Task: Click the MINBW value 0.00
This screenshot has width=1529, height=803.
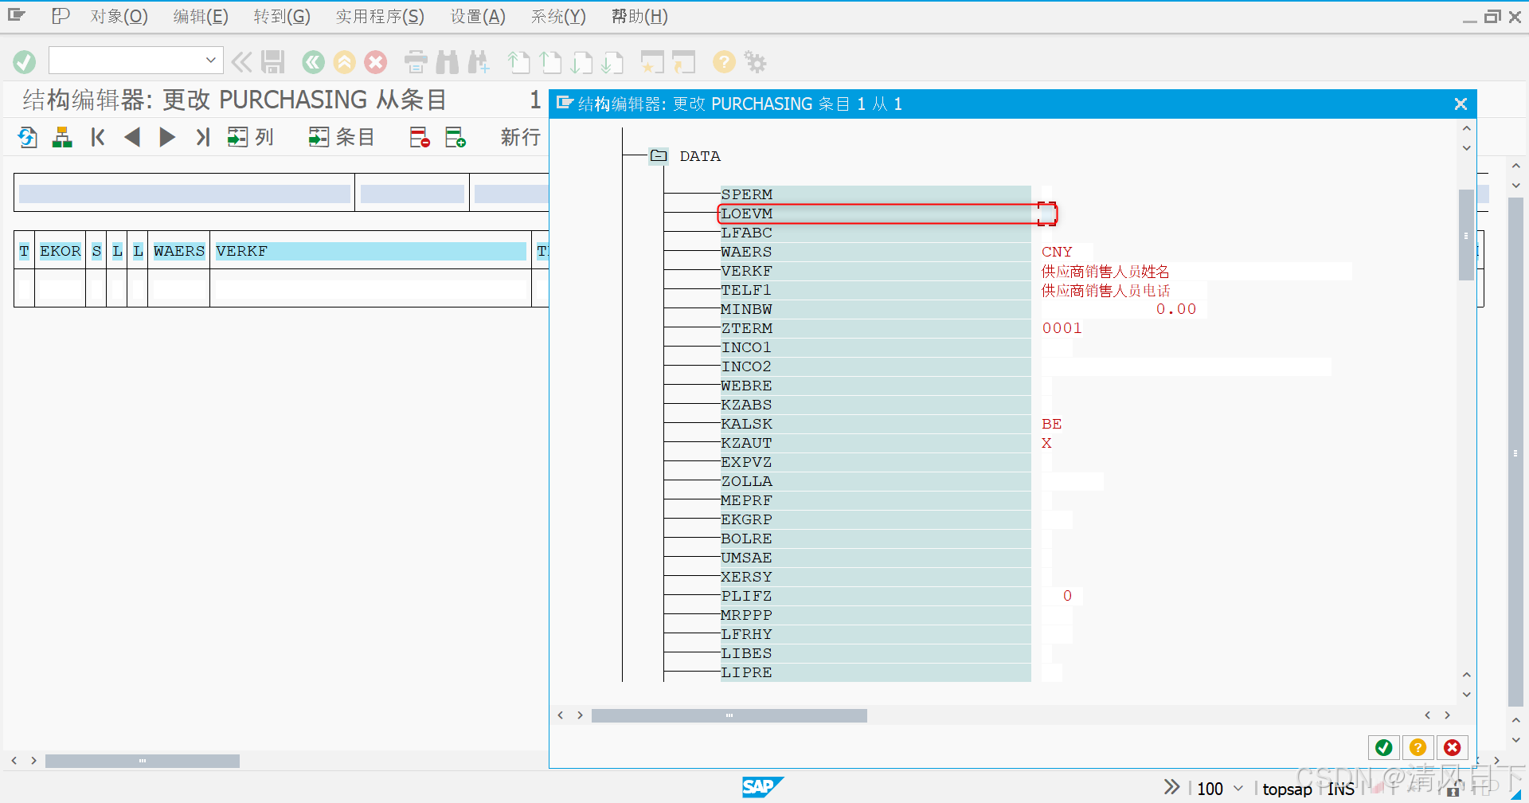Action: coord(1175,309)
